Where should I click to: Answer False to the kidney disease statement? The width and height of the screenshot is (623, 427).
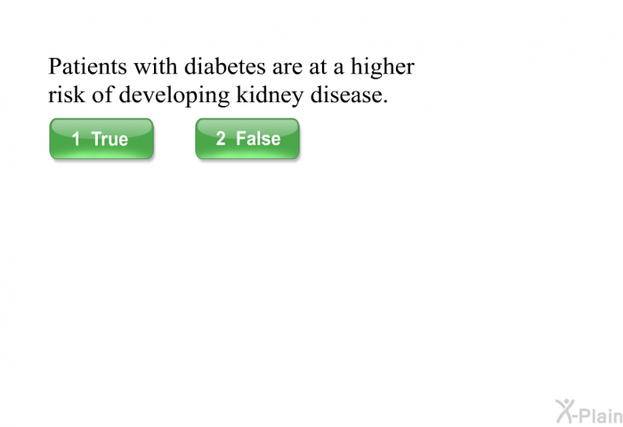tap(247, 139)
